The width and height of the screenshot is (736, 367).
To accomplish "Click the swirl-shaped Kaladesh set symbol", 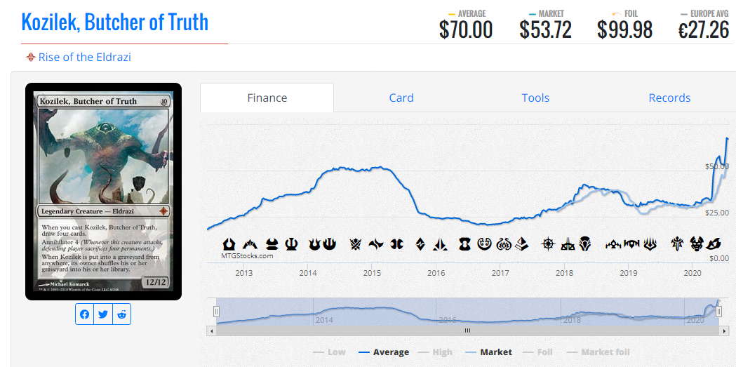I will [x=484, y=244].
